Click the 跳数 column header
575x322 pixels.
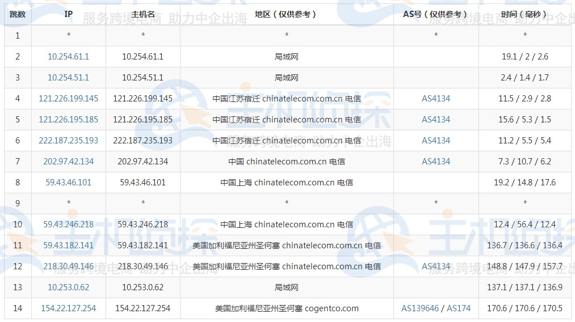[x=18, y=14]
